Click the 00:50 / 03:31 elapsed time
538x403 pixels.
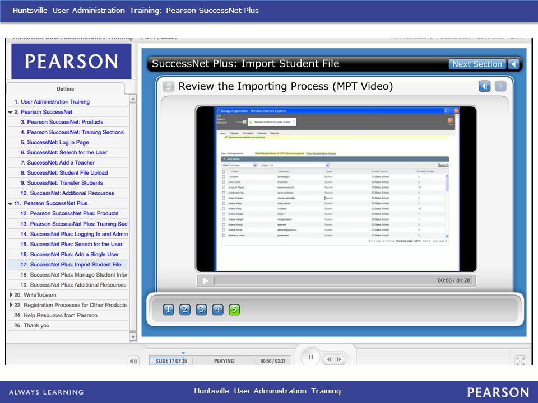[x=273, y=361]
